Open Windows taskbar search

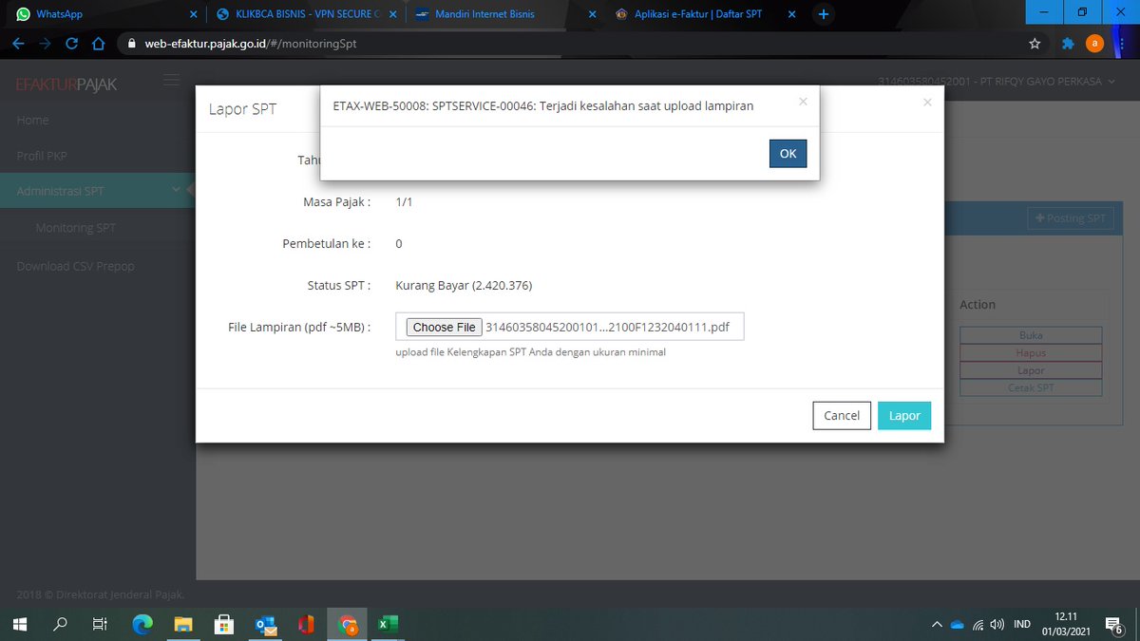[61, 624]
